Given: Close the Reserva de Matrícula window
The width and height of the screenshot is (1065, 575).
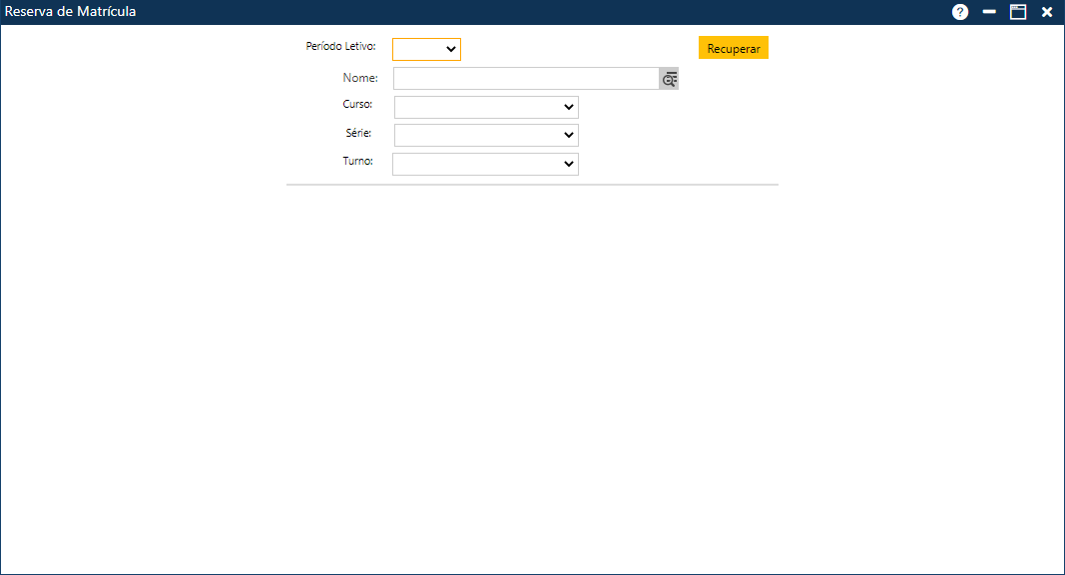Looking at the screenshot, I should [x=1047, y=12].
